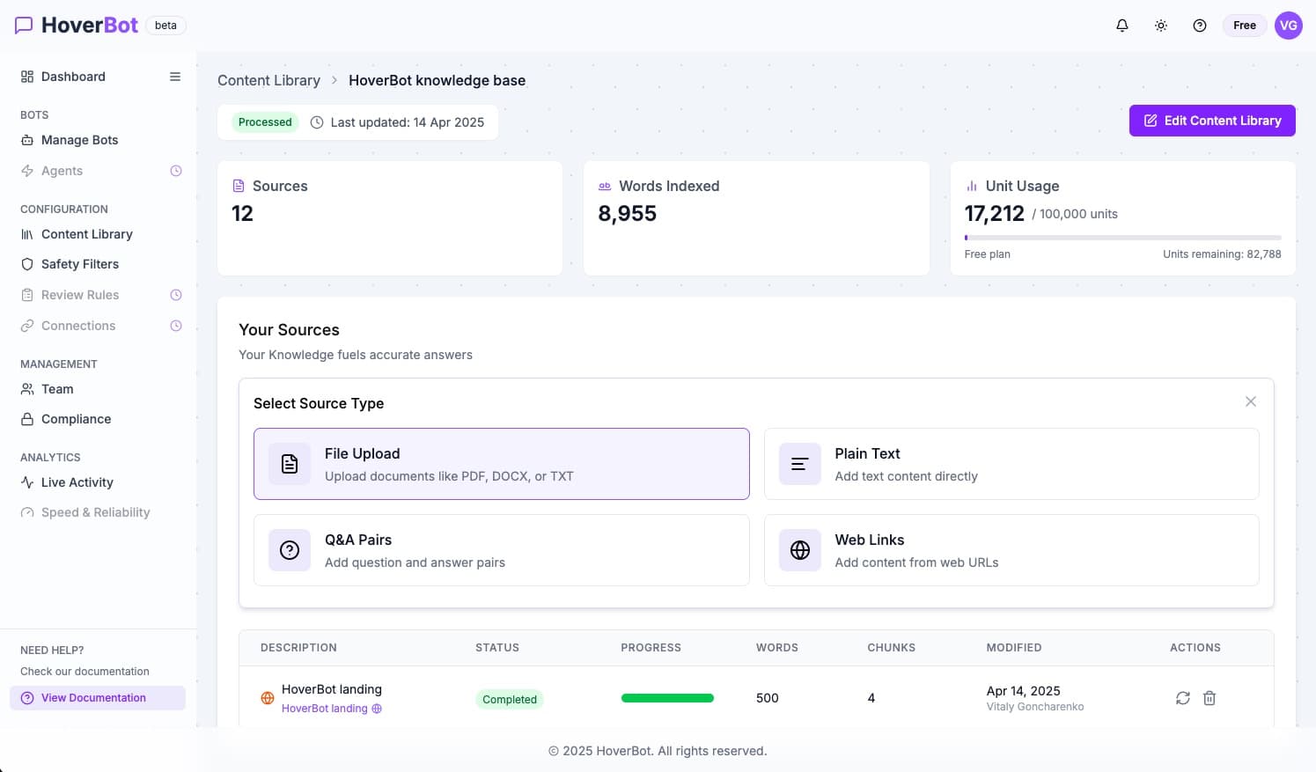Delete the HoverBot landing source
The height and width of the screenshot is (772, 1316).
1209,697
